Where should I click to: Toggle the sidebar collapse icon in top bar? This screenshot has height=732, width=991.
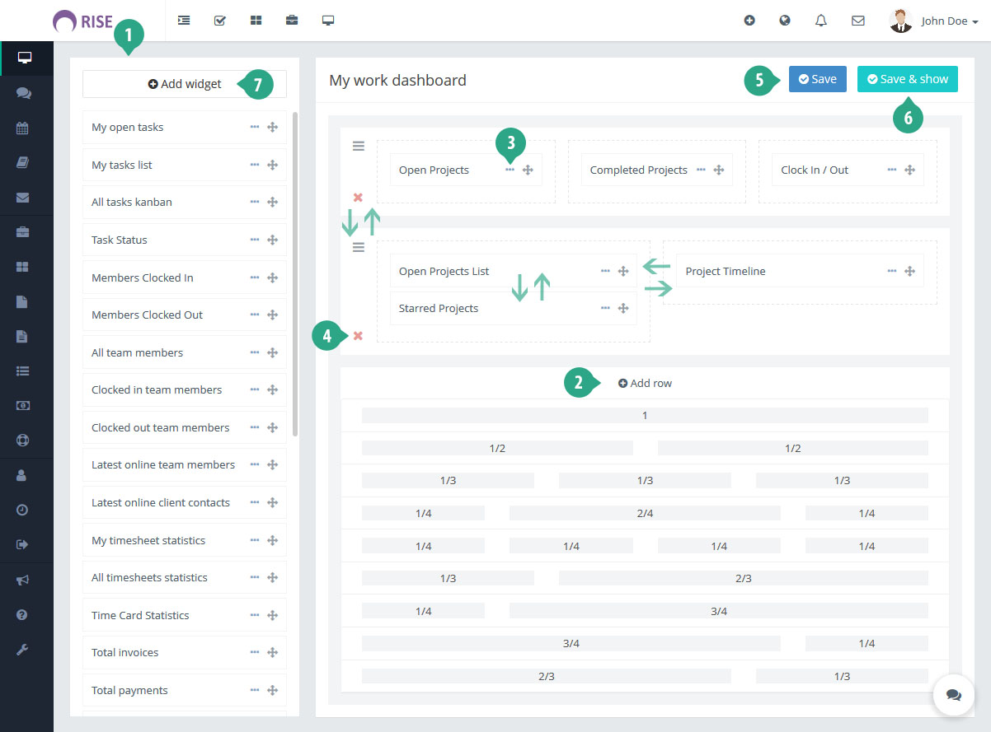(184, 21)
